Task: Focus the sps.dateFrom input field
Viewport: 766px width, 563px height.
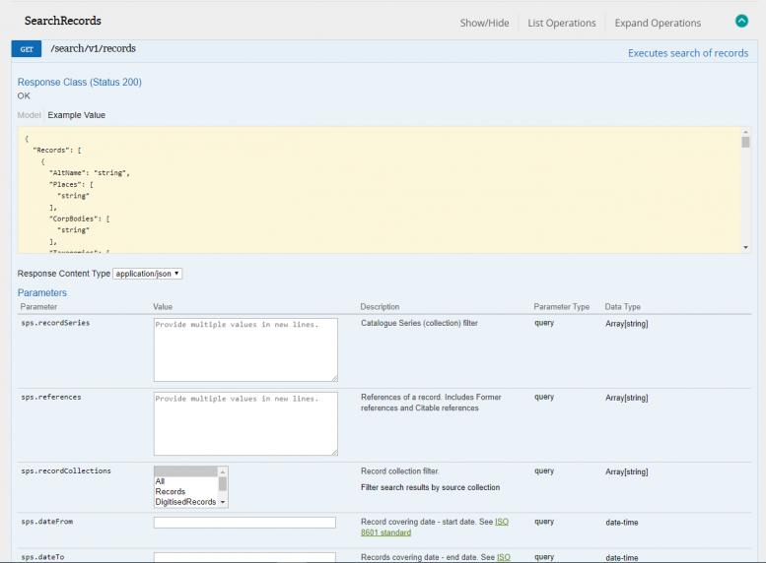Action: [x=244, y=523]
